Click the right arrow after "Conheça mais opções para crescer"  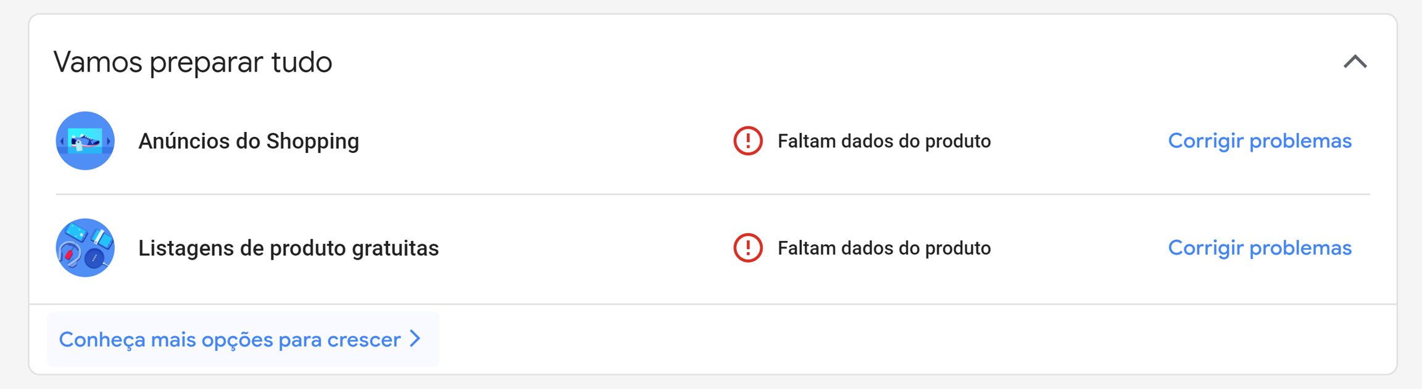tap(416, 338)
